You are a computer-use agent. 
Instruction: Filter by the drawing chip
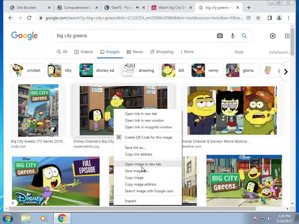coord(140,70)
